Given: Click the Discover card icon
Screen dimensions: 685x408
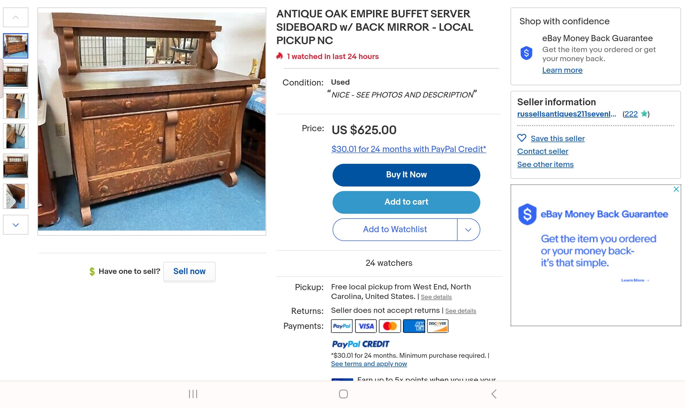Looking at the screenshot, I should pos(437,326).
